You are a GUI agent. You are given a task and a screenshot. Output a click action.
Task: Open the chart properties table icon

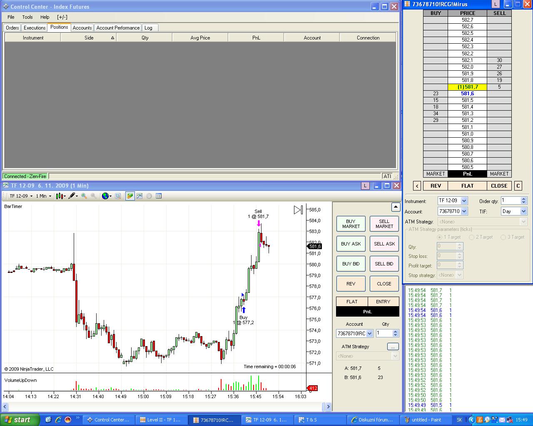pyautogui.click(x=159, y=196)
